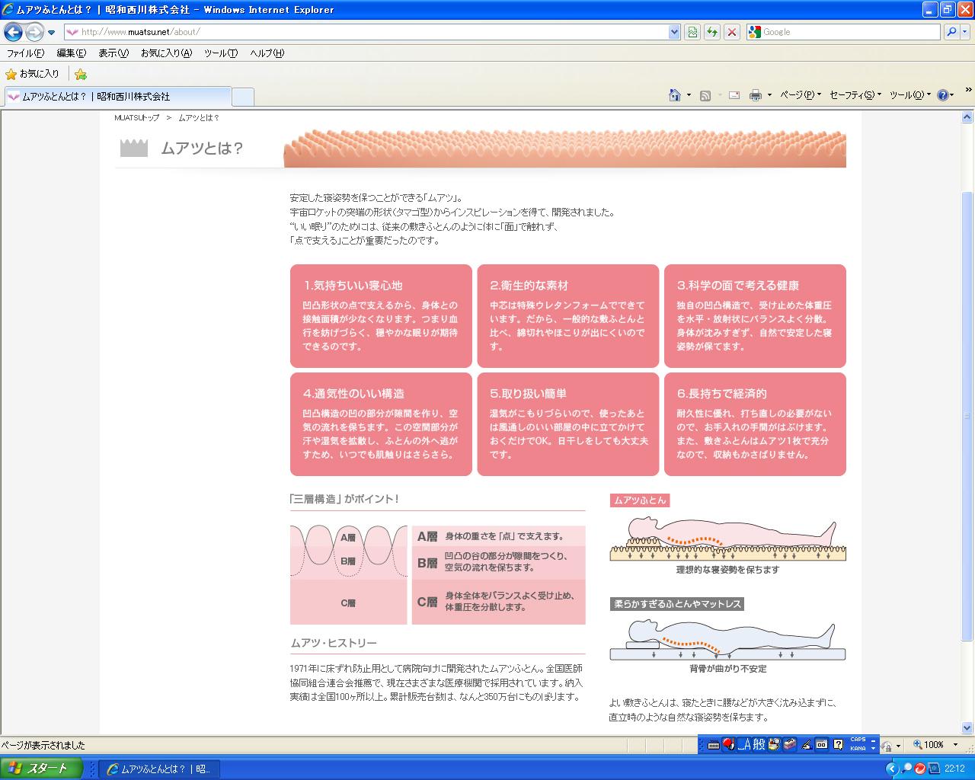Select the ムアツふとんとは？ browser tab
The width and height of the screenshot is (975, 780).
(x=117, y=97)
